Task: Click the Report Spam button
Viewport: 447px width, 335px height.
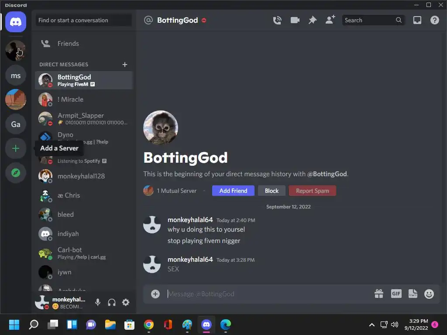Action: (312, 191)
